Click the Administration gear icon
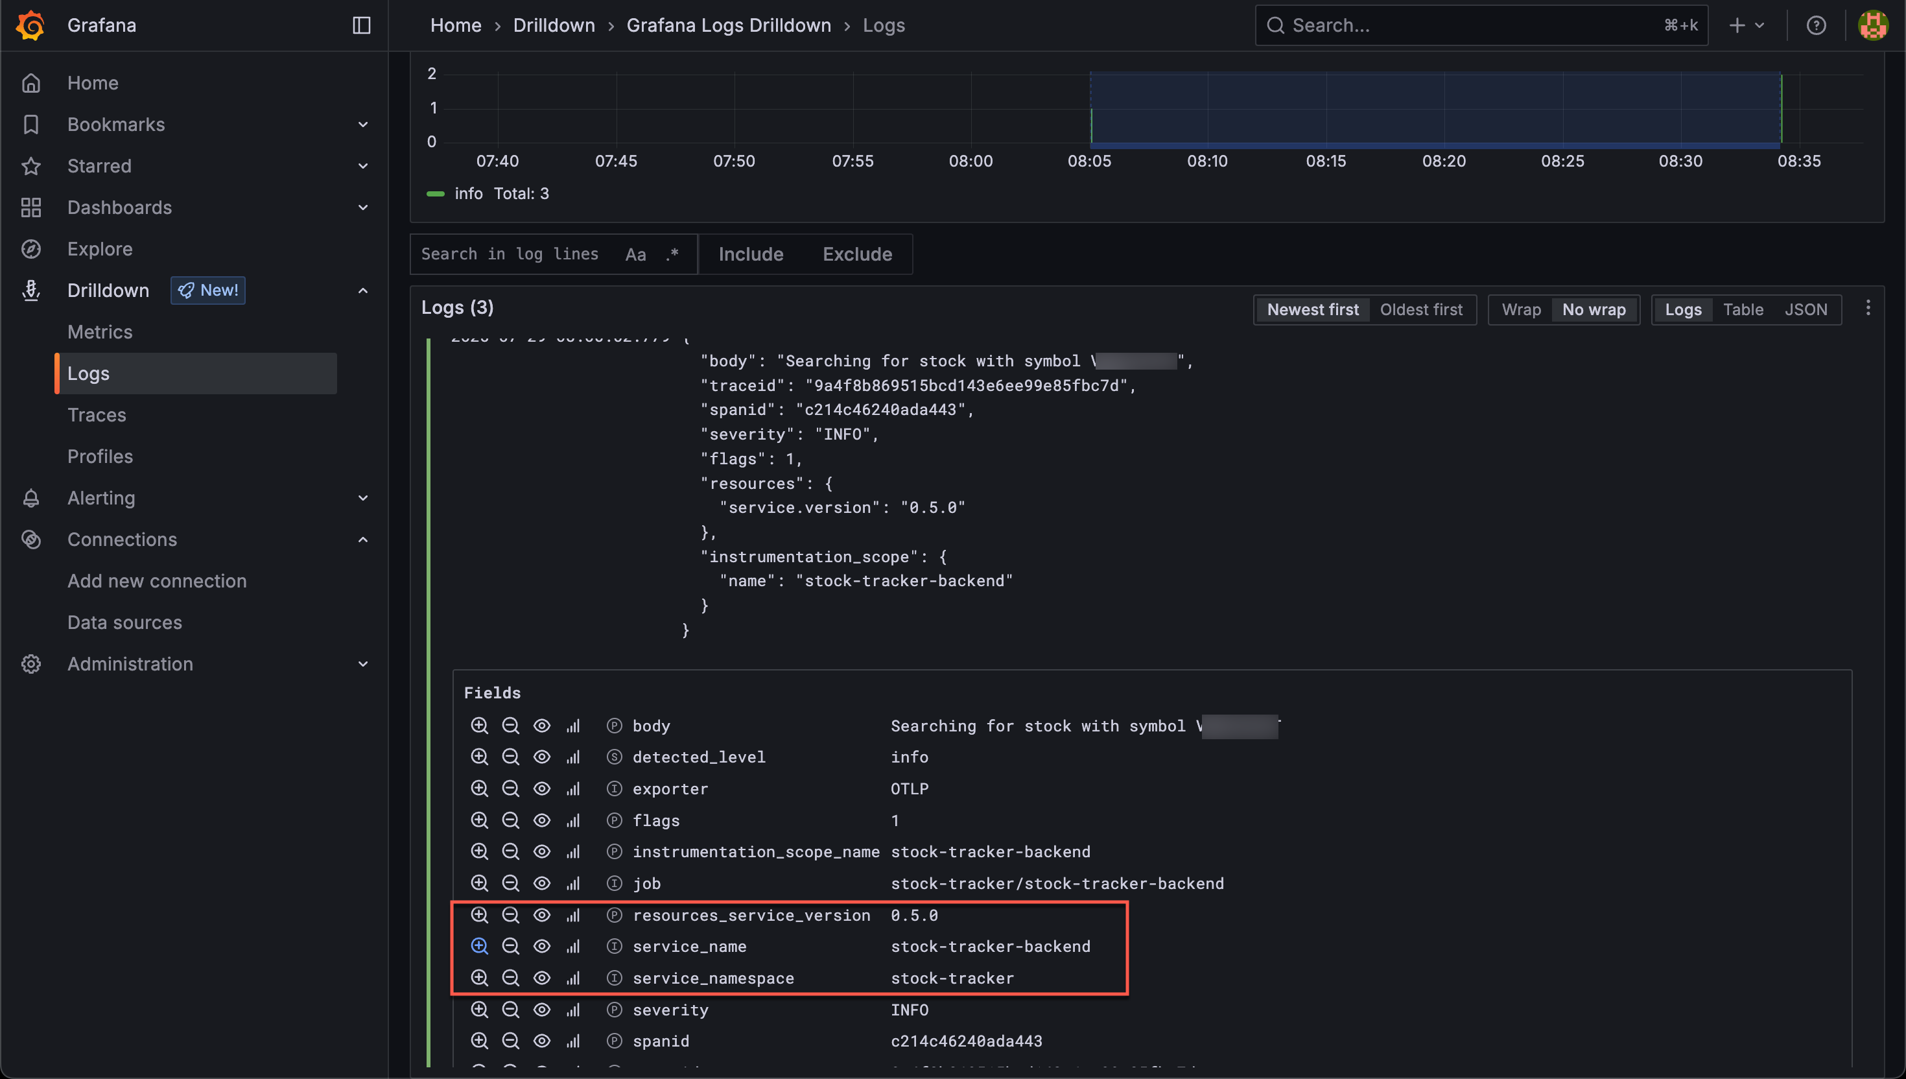The width and height of the screenshot is (1906, 1079). pos(31,664)
